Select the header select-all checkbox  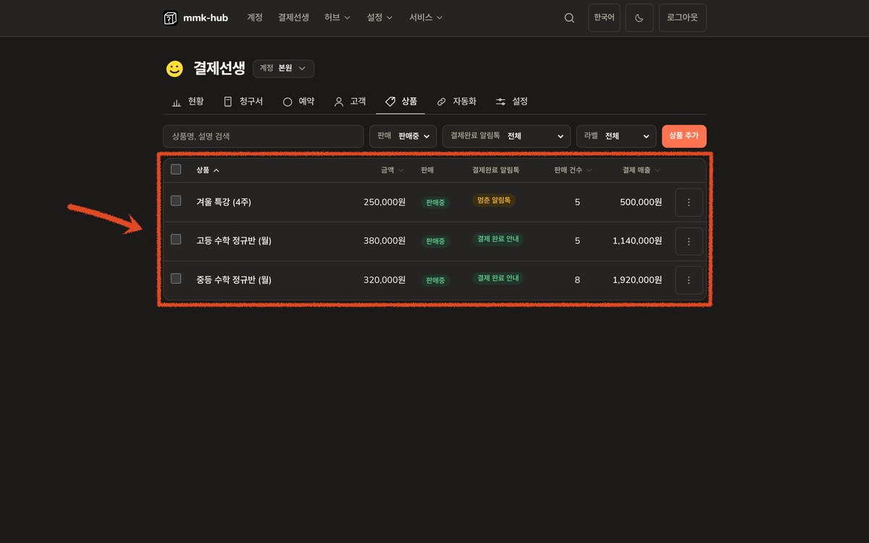[176, 169]
